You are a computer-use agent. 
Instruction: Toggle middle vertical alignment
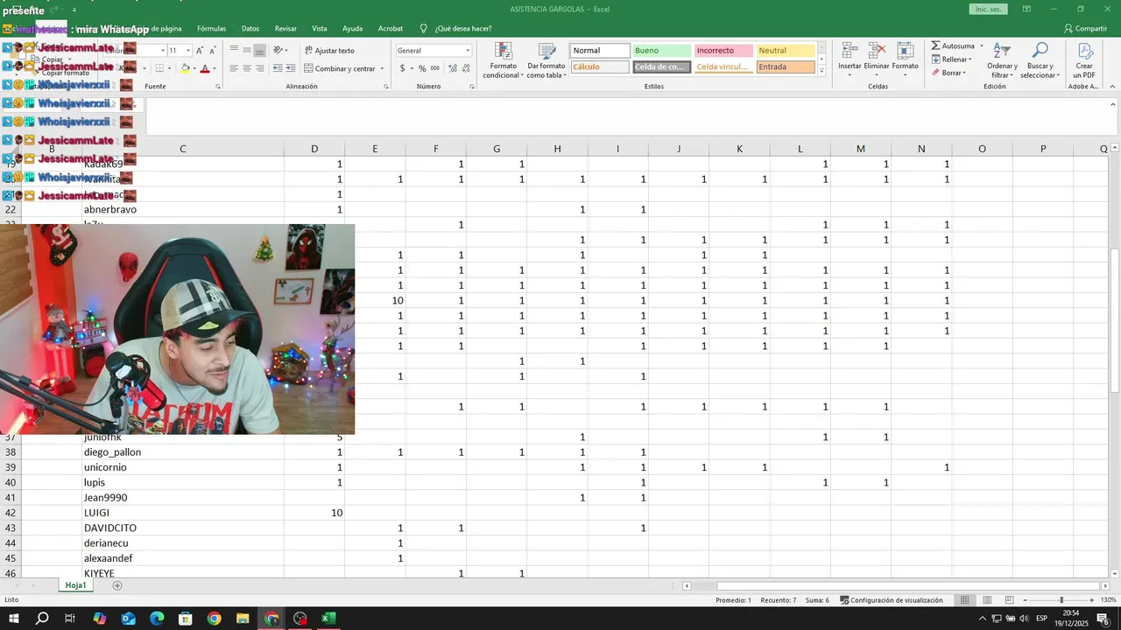point(247,51)
